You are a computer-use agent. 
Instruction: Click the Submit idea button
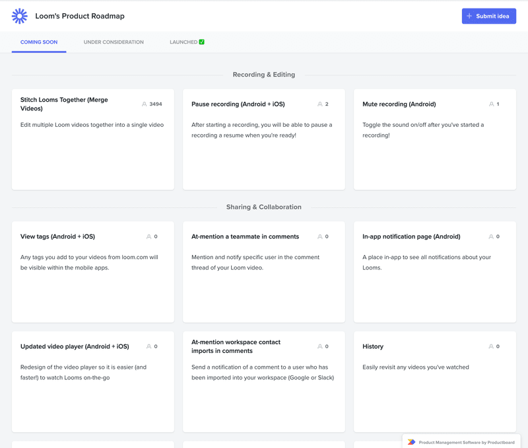pyautogui.click(x=488, y=16)
